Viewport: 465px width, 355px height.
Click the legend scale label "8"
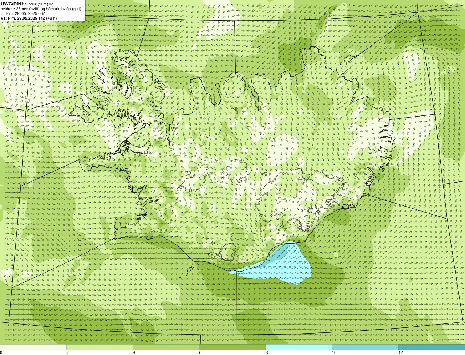click(x=267, y=352)
